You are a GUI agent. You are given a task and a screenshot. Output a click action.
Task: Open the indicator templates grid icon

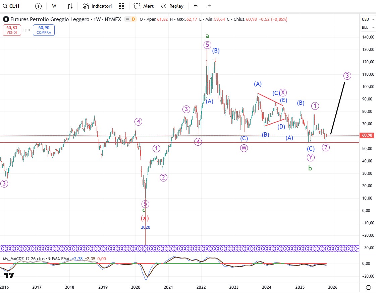(x=121, y=6)
